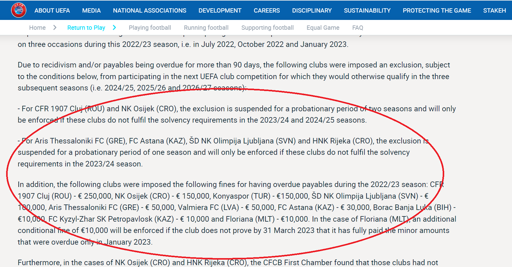The width and height of the screenshot is (512, 267).
Task: Click the line 'on three occasions during this 2022/23 season'
Action: pyautogui.click(x=183, y=44)
